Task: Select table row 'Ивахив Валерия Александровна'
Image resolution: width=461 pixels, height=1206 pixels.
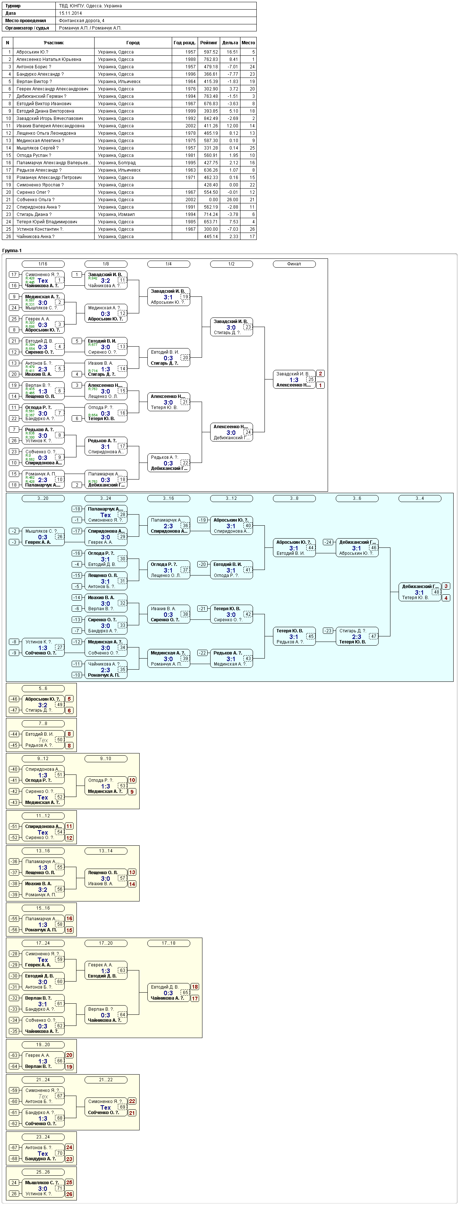Action: click(129, 126)
